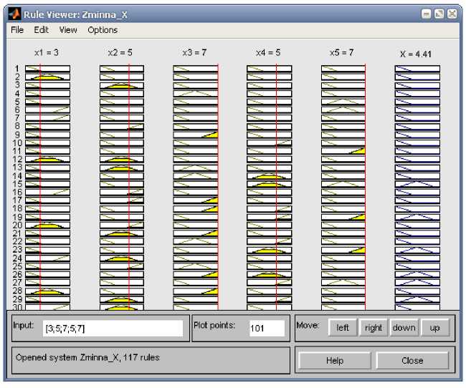Click the rule 23 output plot under X = 4.41

coord(417,250)
